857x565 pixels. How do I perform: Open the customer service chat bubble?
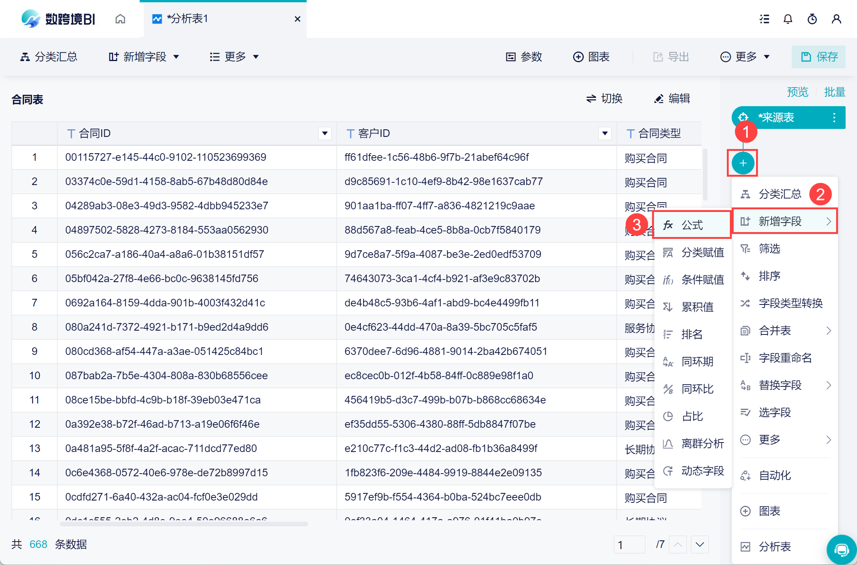841,549
